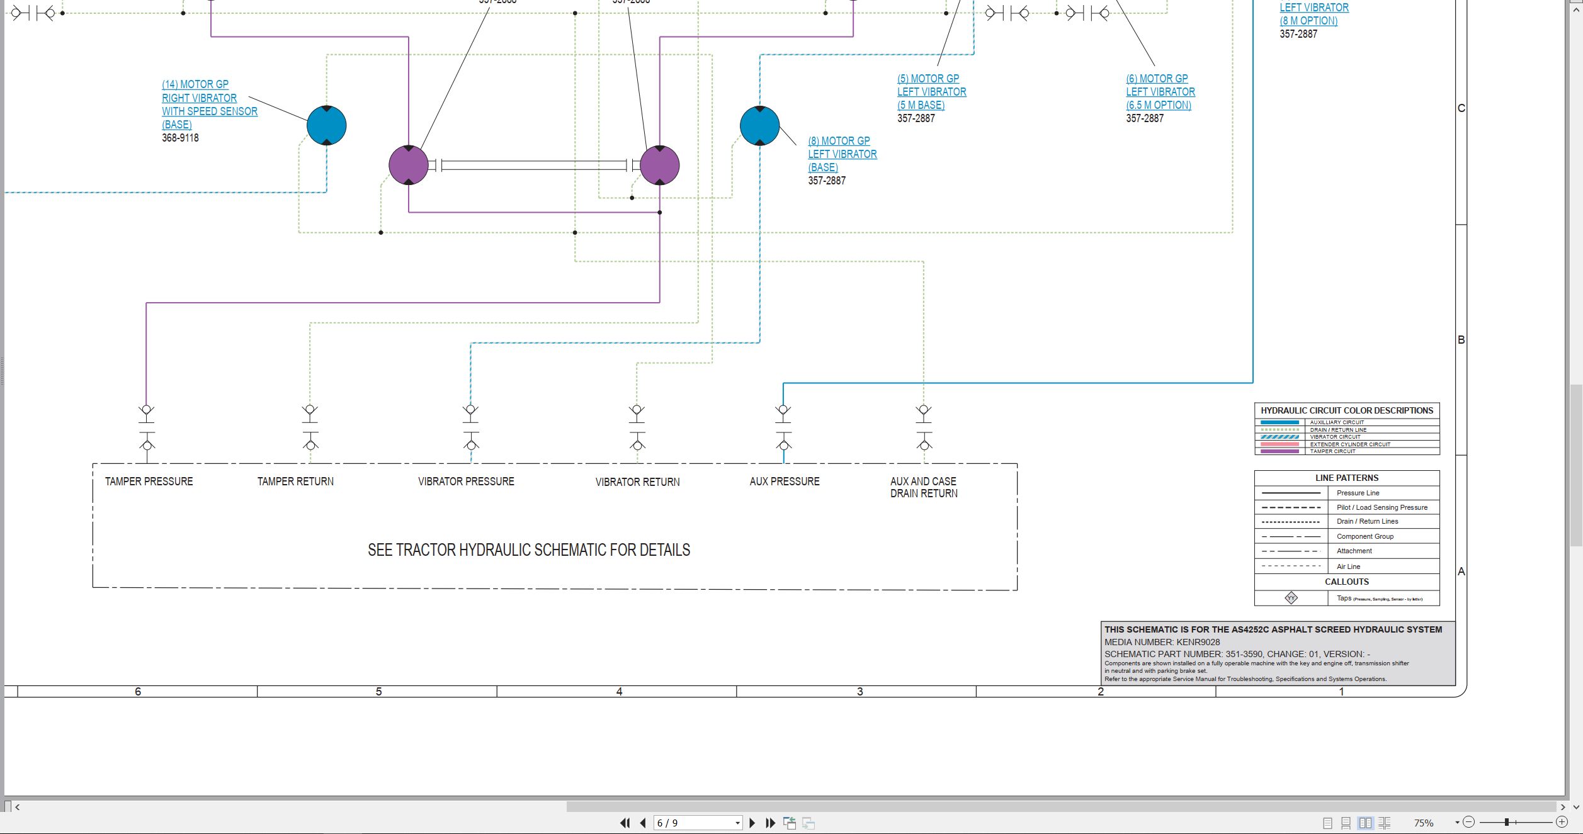The width and height of the screenshot is (1583, 834).
Task: Go to the first page
Action: point(625,823)
